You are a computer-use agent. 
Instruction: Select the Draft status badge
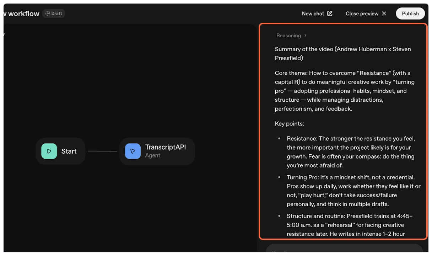click(53, 13)
